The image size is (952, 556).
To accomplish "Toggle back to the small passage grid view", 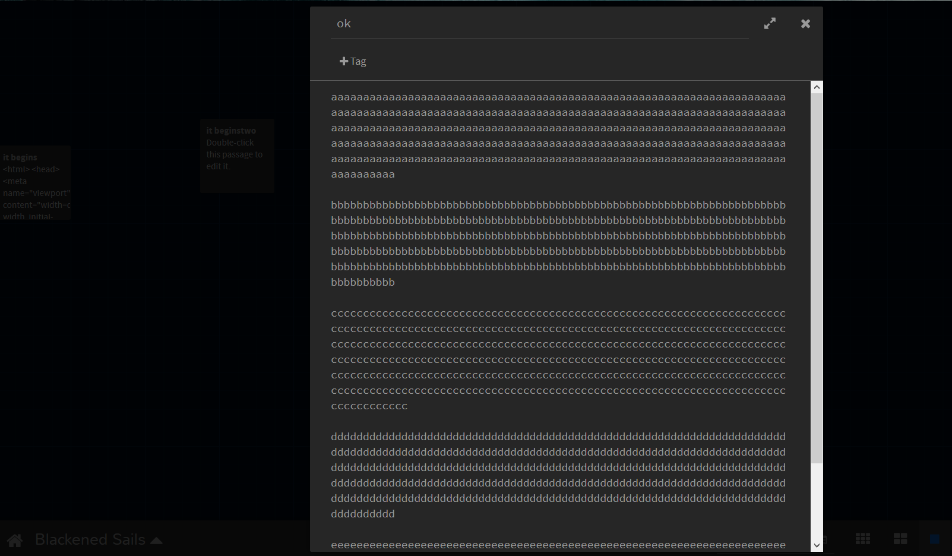I will (x=864, y=538).
